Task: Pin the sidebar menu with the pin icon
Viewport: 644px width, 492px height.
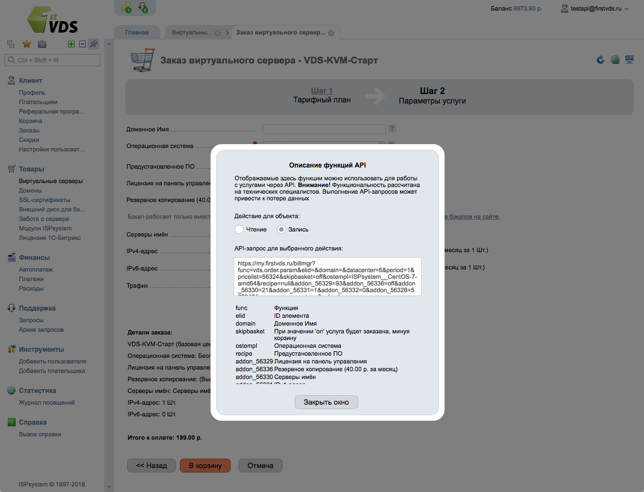Action: pos(93,43)
